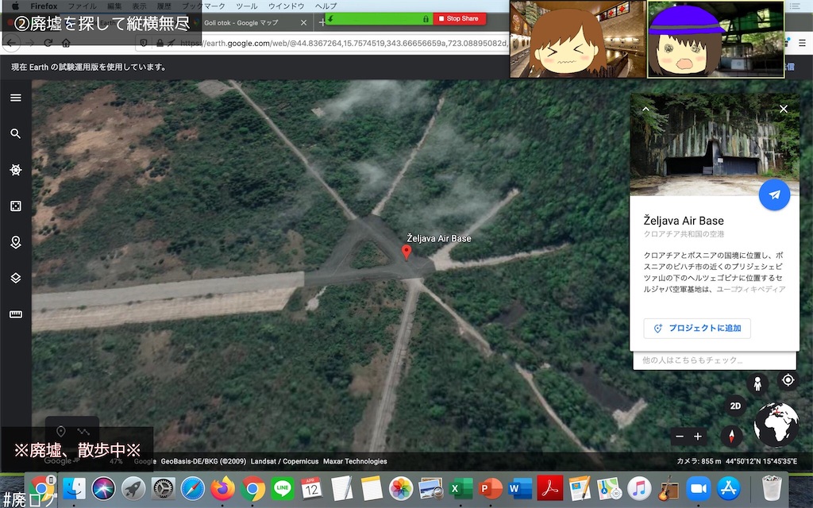Reload the current page

[48, 43]
